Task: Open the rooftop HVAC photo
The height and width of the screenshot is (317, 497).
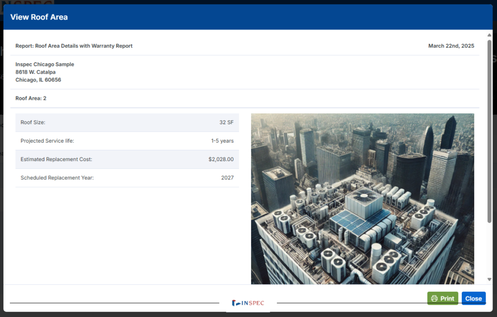Action: pos(362,199)
